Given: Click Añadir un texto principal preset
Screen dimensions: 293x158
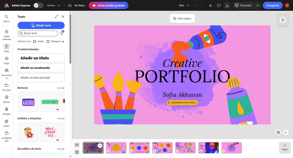Looking at the screenshot, I should pyautogui.click(x=41, y=78).
